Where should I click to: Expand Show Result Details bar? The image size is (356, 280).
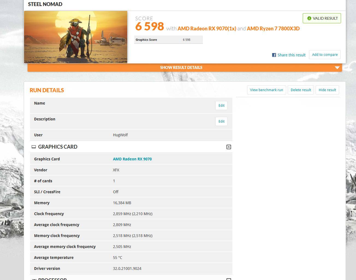[x=181, y=68]
